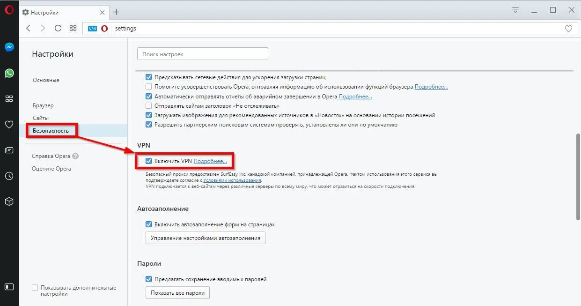Open Speed Dial from the sidebar
Screen dimensions: 581x306
(9, 99)
